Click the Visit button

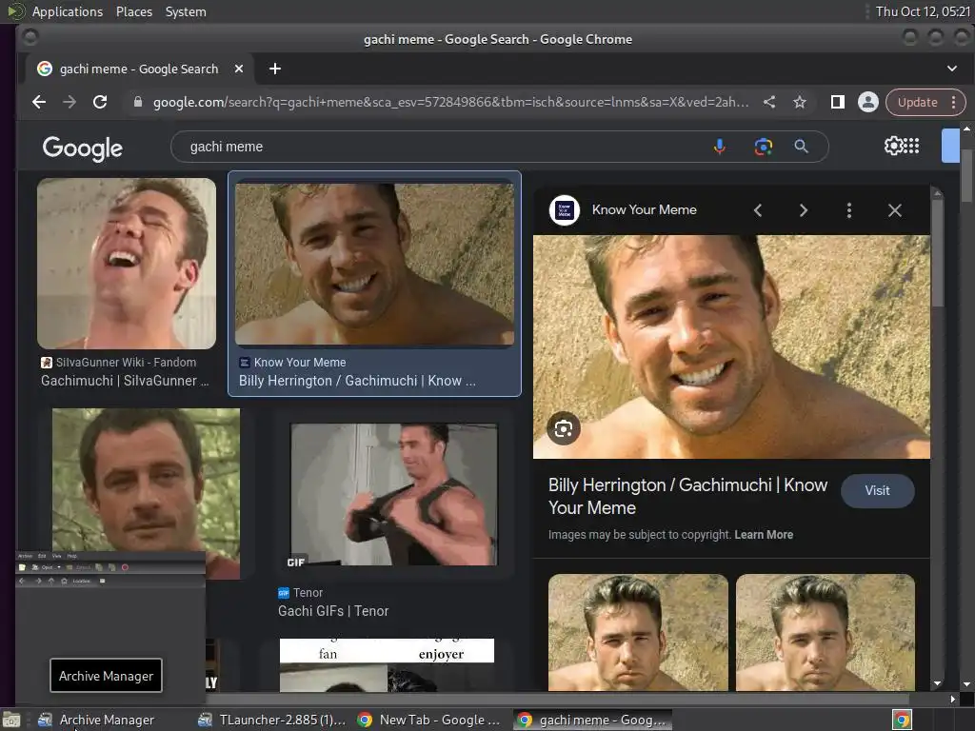877,490
